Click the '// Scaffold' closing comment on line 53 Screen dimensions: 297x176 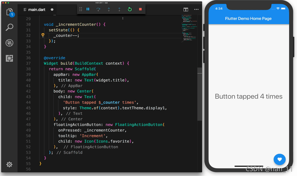click(x=69, y=152)
